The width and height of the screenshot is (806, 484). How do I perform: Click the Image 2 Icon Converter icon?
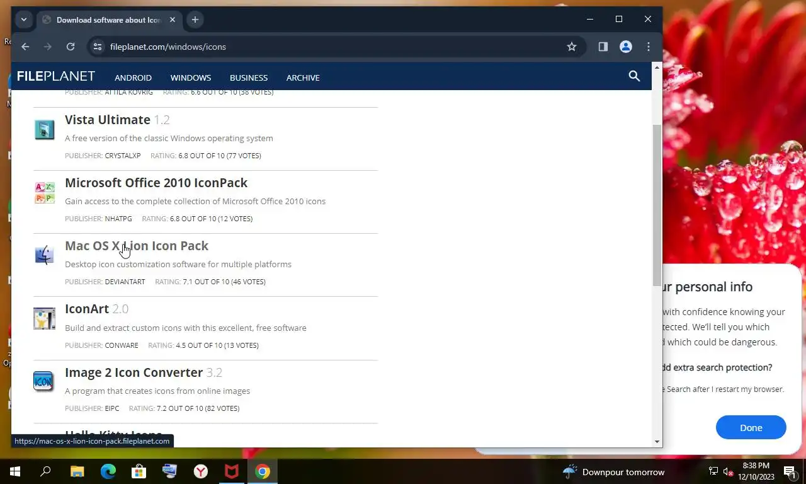[44, 382]
